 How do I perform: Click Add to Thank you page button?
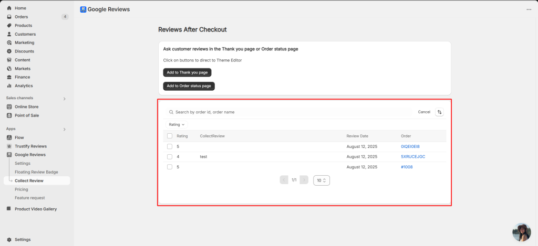point(188,72)
